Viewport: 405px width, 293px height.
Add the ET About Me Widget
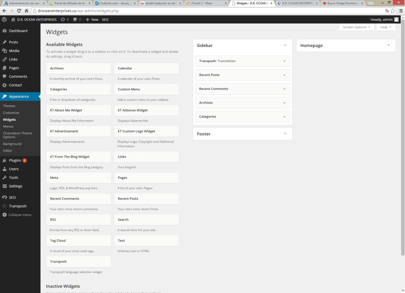coord(78,110)
